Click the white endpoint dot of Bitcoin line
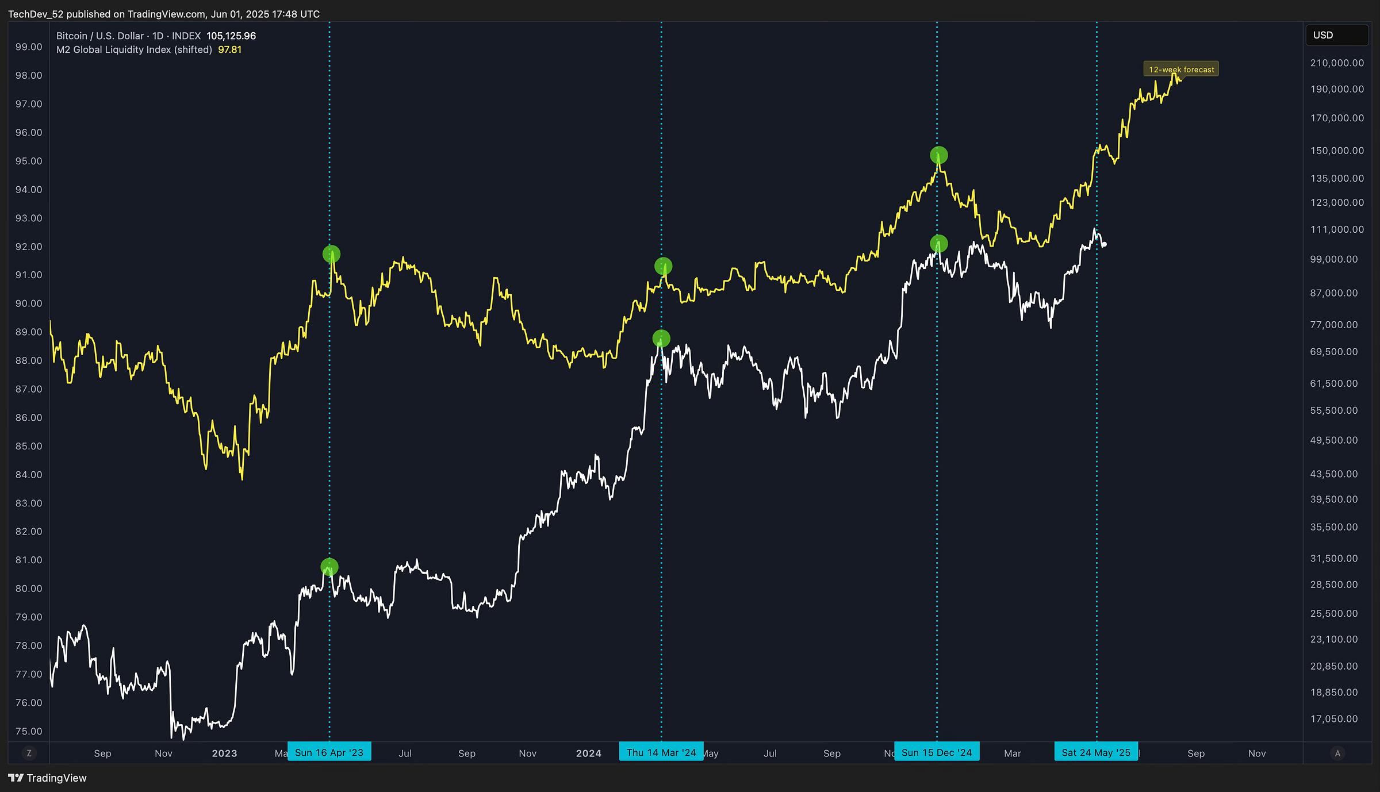 (x=1104, y=245)
